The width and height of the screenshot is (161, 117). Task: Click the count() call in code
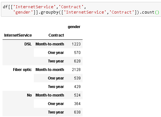point(150,12)
